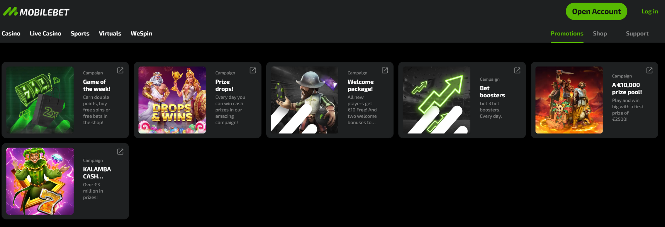
Task: Open the Shop tab
Action: click(600, 33)
